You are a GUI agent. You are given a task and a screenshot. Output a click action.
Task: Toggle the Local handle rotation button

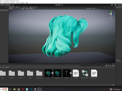click(8, 5)
